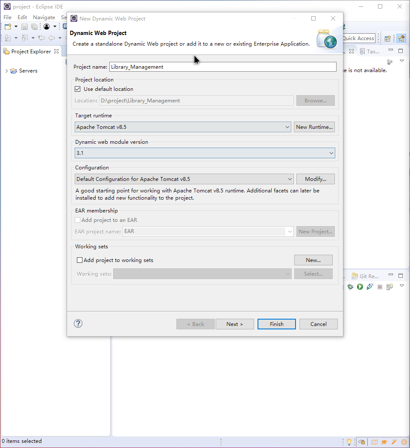
Task: Click the Save toolbar icon
Action: [25, 26]
